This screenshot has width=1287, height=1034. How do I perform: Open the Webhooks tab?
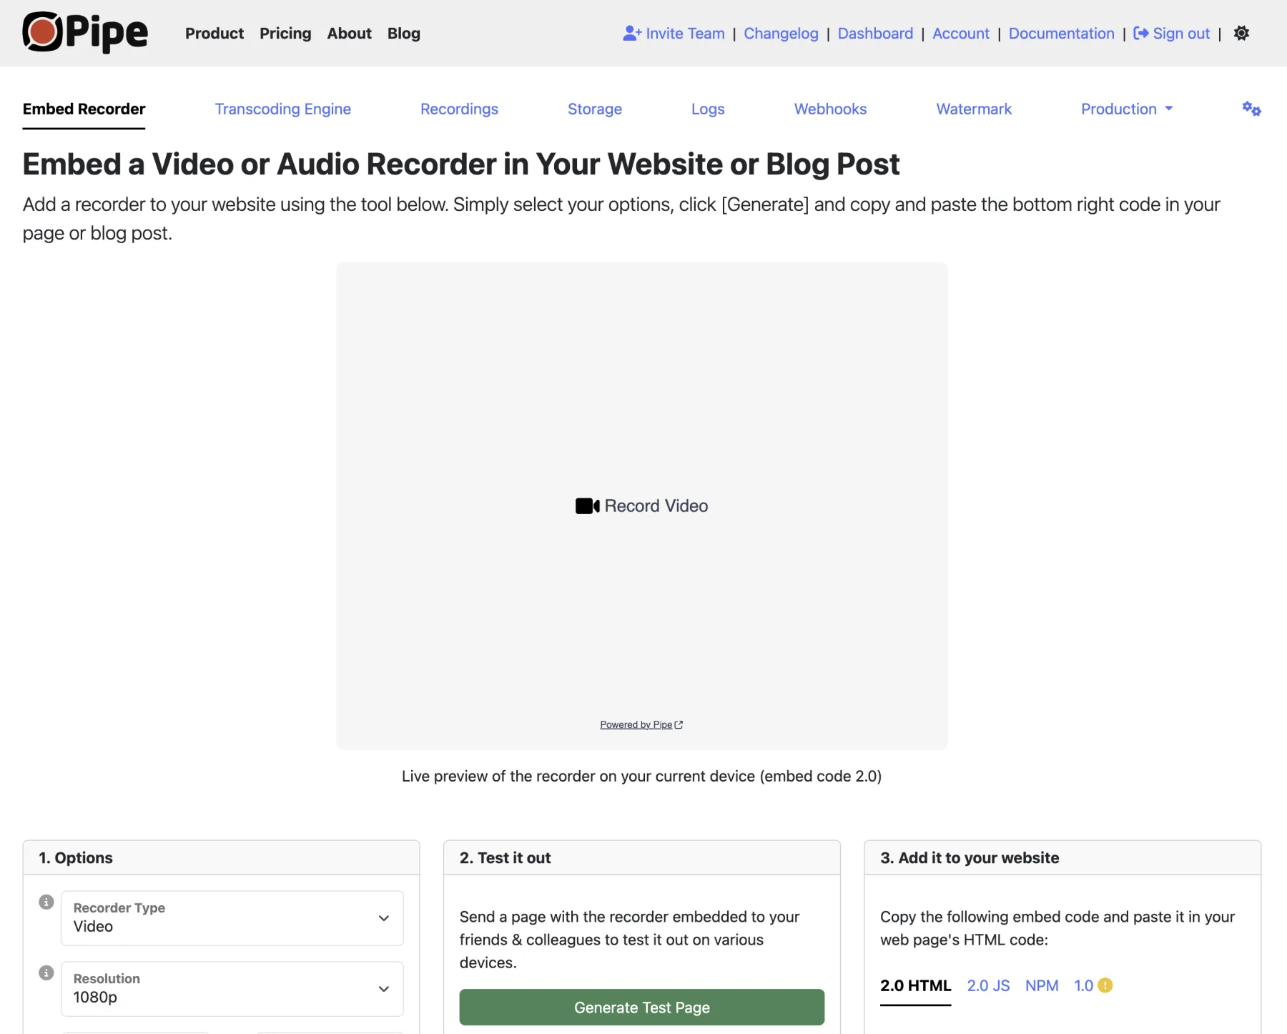click(830, 109)
